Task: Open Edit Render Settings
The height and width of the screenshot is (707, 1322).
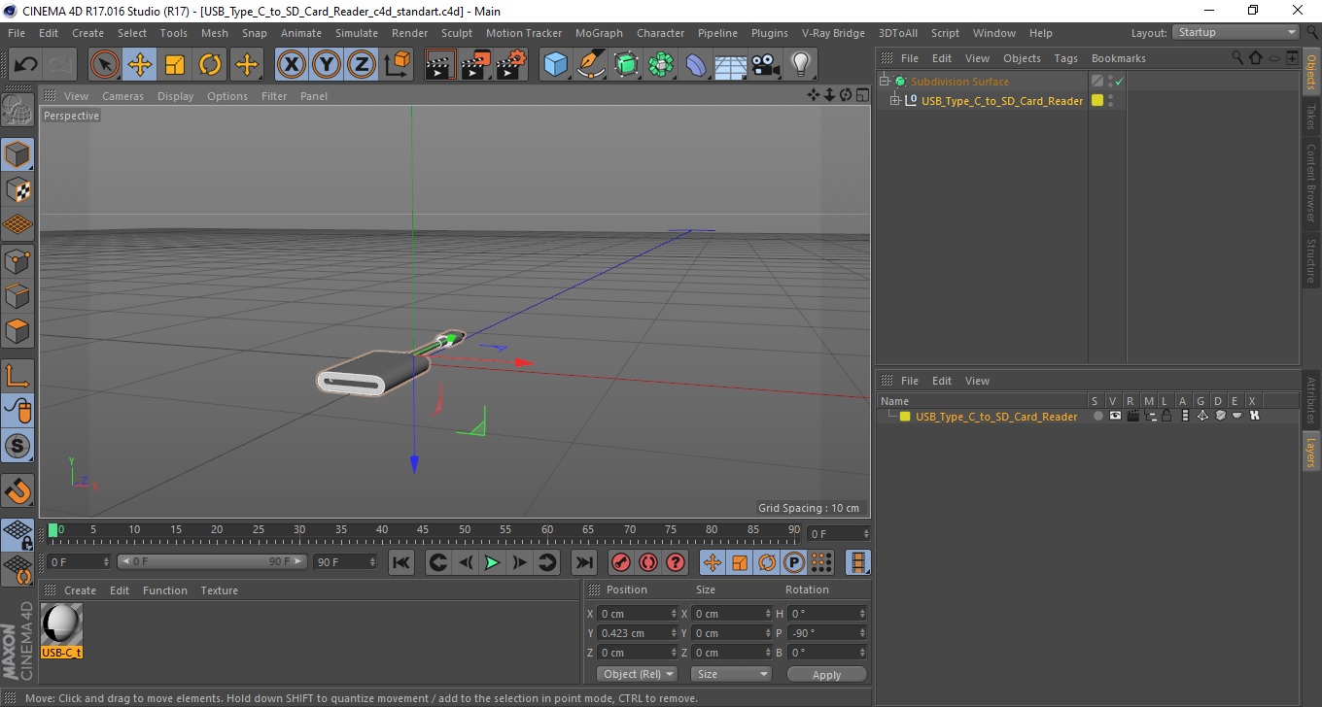Action: tap(511, 65)
